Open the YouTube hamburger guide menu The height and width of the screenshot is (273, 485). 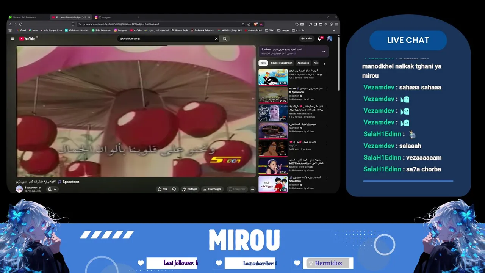click(13, 39)
